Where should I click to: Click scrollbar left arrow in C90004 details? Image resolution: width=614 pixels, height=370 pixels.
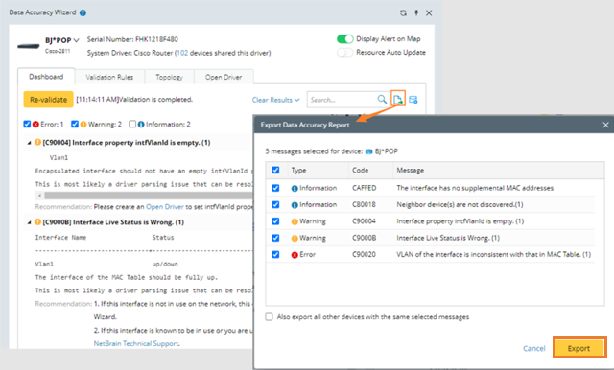coord(39,195)
